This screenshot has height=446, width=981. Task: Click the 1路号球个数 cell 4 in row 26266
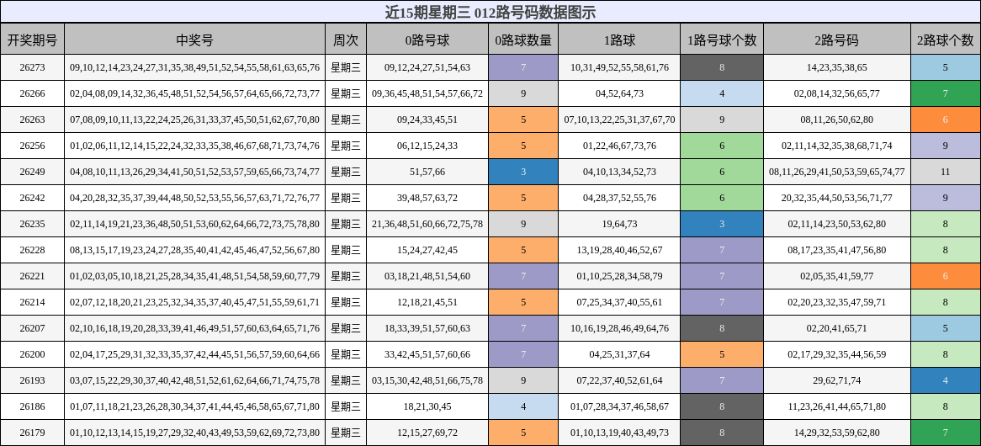(722, 94)
